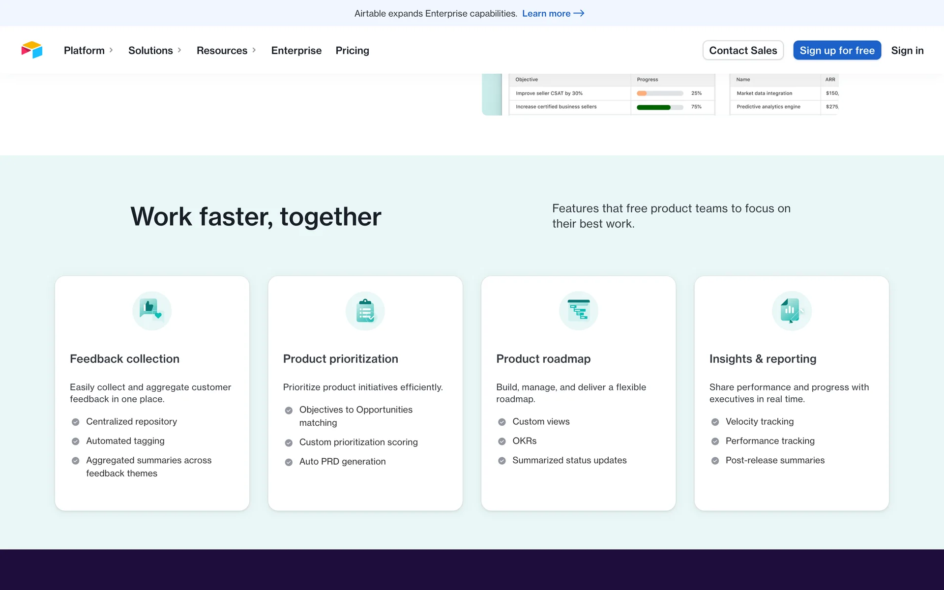Go to the Enterprise page
The height and width of the screenshot is (590, 944).
296,50
